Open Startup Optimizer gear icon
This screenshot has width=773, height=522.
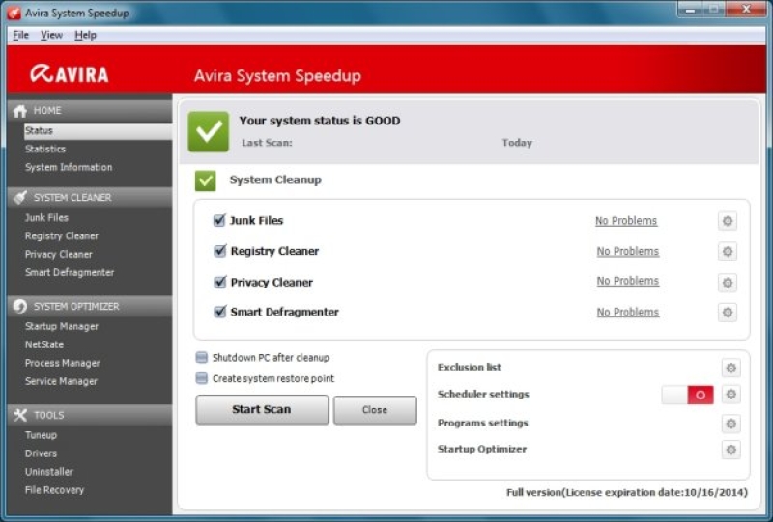coord(731,450)
